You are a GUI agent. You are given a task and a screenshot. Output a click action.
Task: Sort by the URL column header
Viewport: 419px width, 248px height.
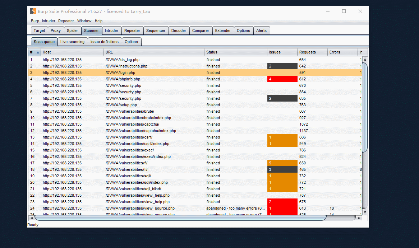coord(154,52)
